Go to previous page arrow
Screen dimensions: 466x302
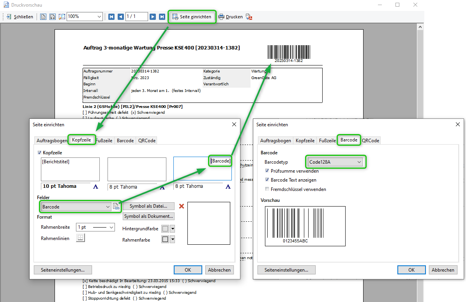121,17
